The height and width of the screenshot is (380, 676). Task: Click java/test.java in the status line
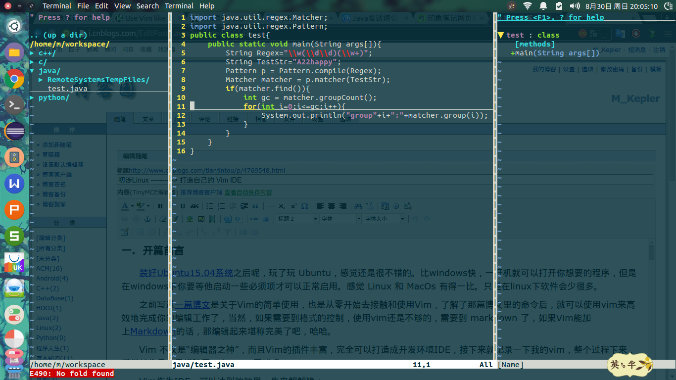(203, 365)
